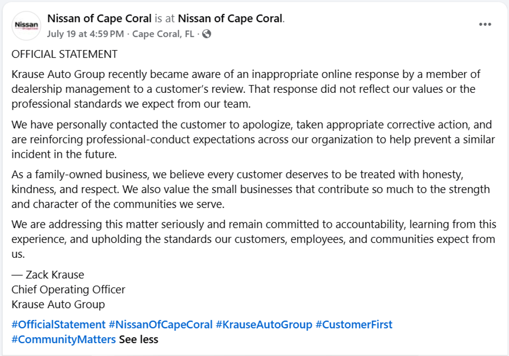This screenshot has width=509, height=356.
Task: Click the paragraph starting 'We are addressing this matter'
Action: click(x=254, y=239)
